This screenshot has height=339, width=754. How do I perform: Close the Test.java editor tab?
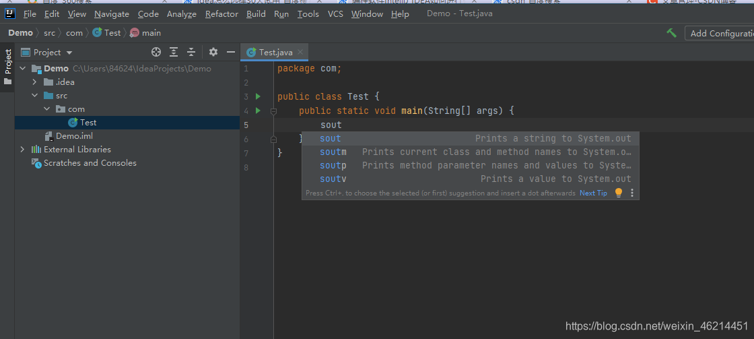tap(300, 52)
